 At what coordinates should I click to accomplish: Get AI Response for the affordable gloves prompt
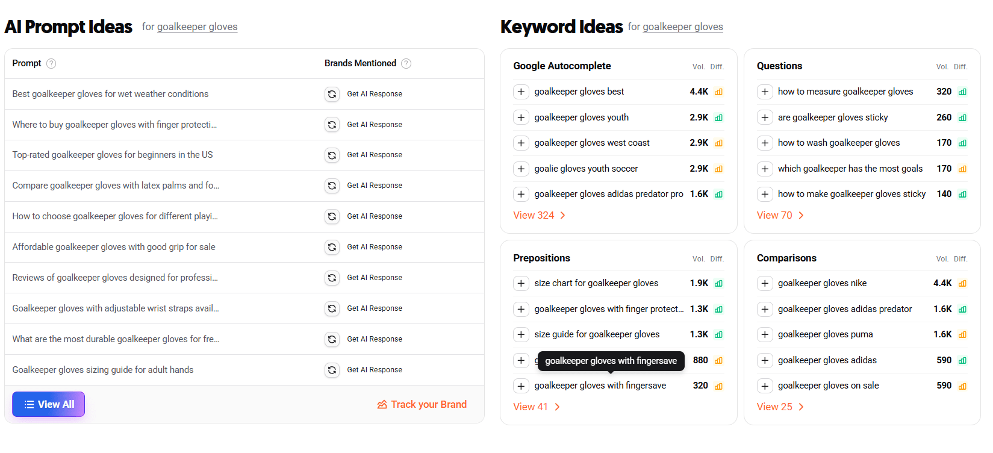pos(375,247)
